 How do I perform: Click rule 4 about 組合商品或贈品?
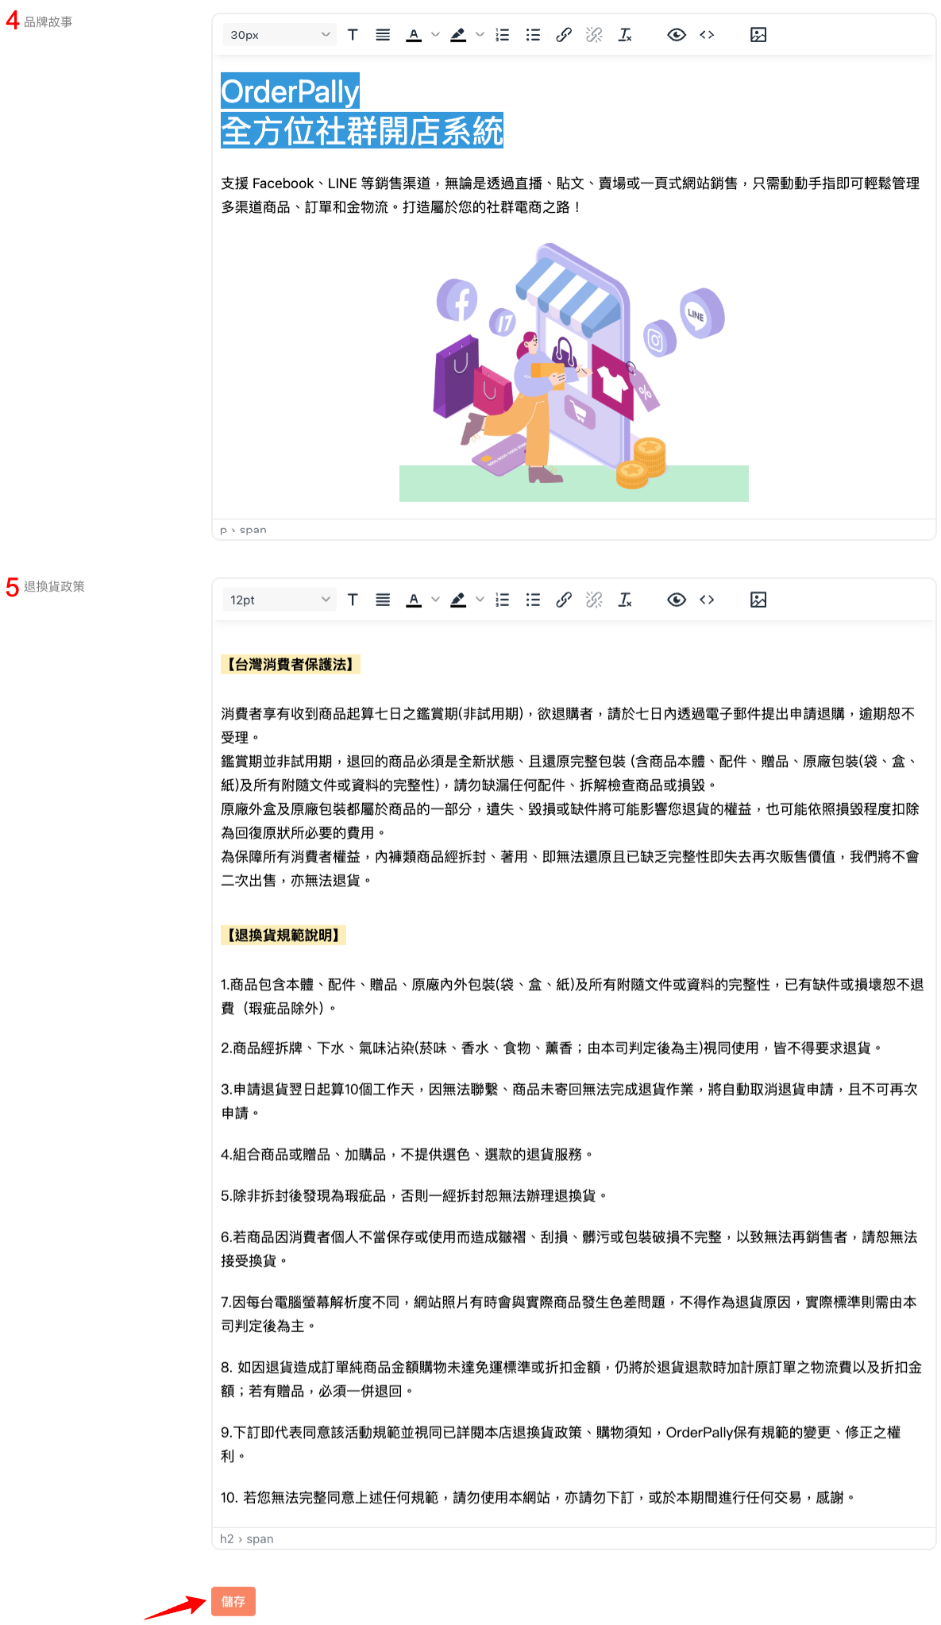pos(407,1154)
